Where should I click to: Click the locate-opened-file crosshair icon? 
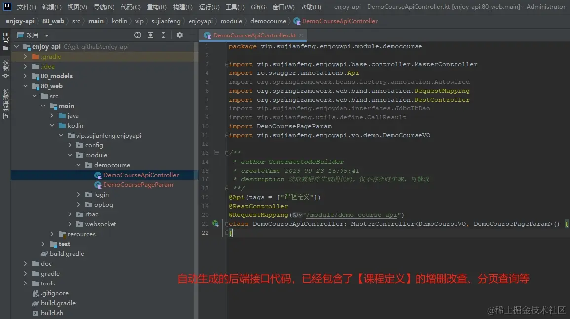coord(137,35)
